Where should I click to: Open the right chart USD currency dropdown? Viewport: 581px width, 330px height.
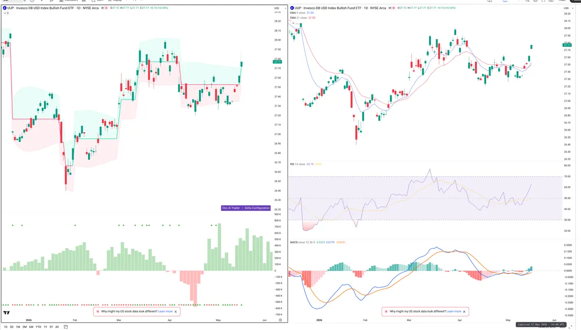[x=567, y=8]
